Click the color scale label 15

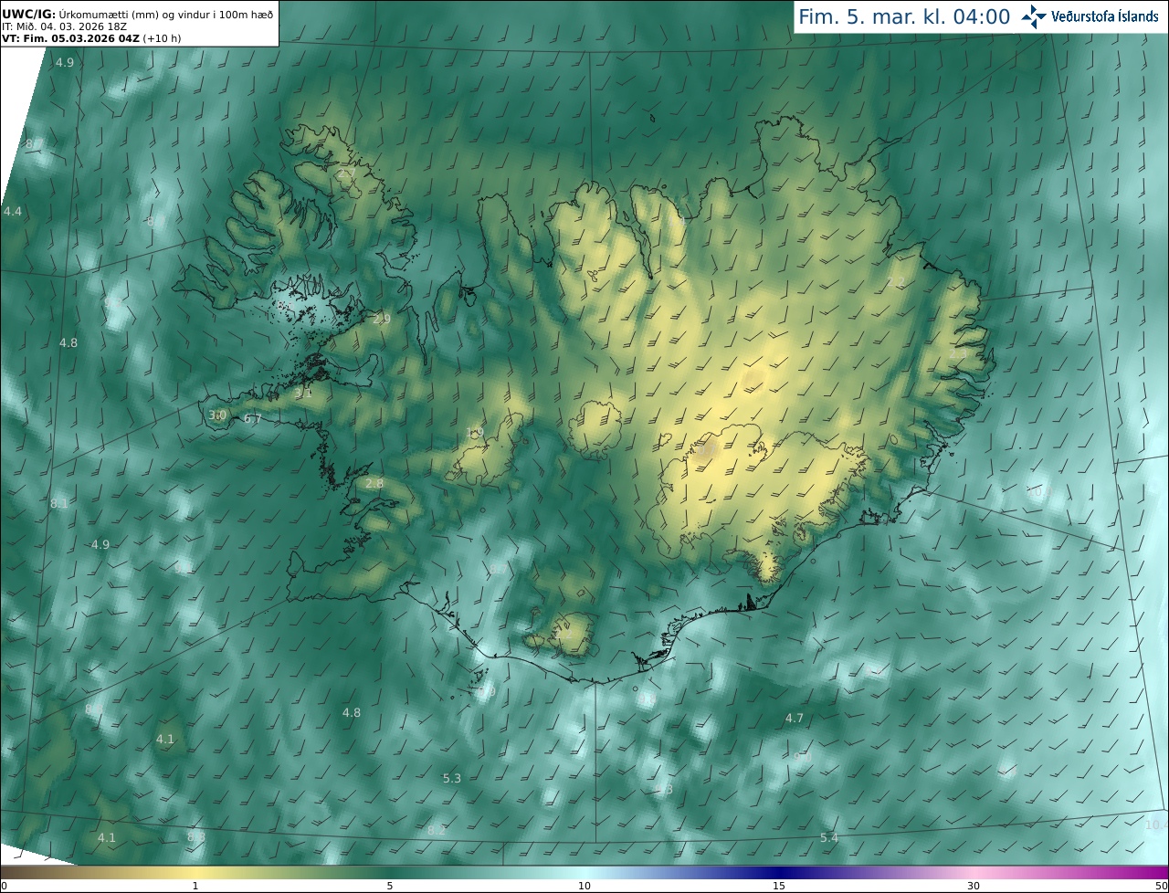tap(779, 886)
